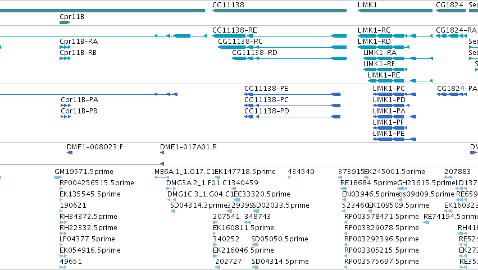The height and width of the screenshot is (270, 478).
Task: Select EST SD02033.5prime
Action: point(281,205)
